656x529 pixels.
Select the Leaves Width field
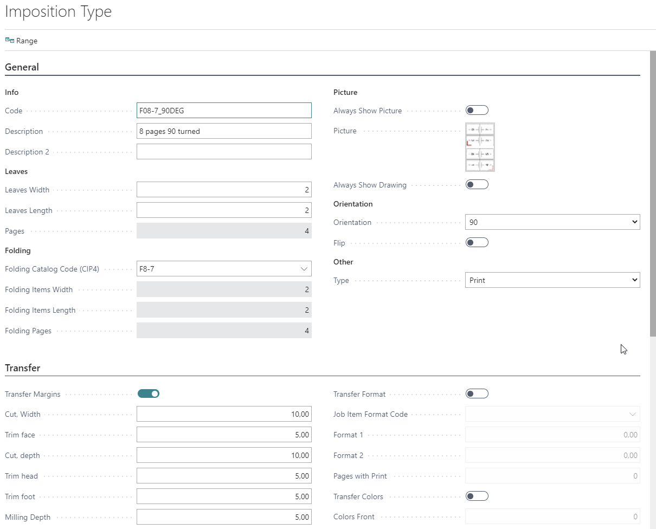[224, 190]
